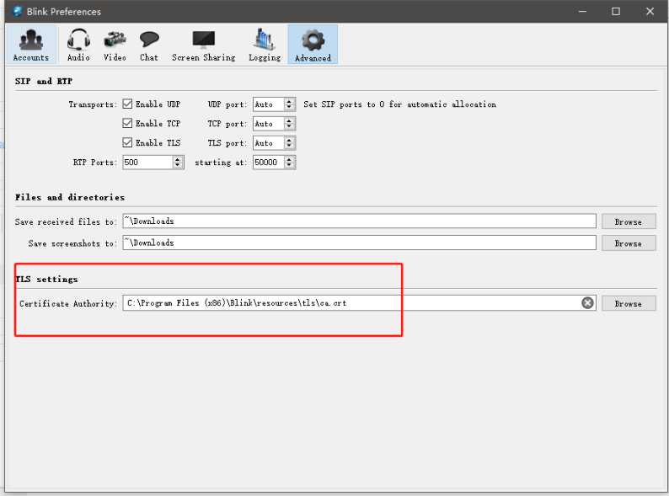Screen dimensions: 669x496
Task: Toggle the Enable TLS checkbox
Action: (x=127, y=142)
